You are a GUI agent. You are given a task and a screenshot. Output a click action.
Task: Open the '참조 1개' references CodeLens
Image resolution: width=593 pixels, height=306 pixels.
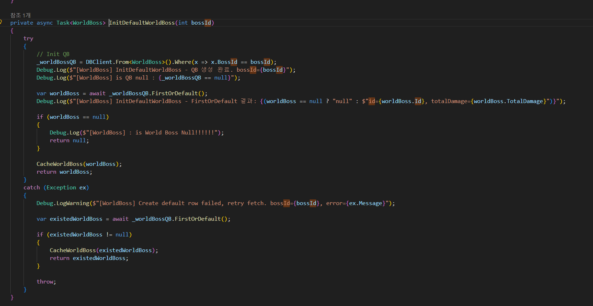[x=20, y=15]
